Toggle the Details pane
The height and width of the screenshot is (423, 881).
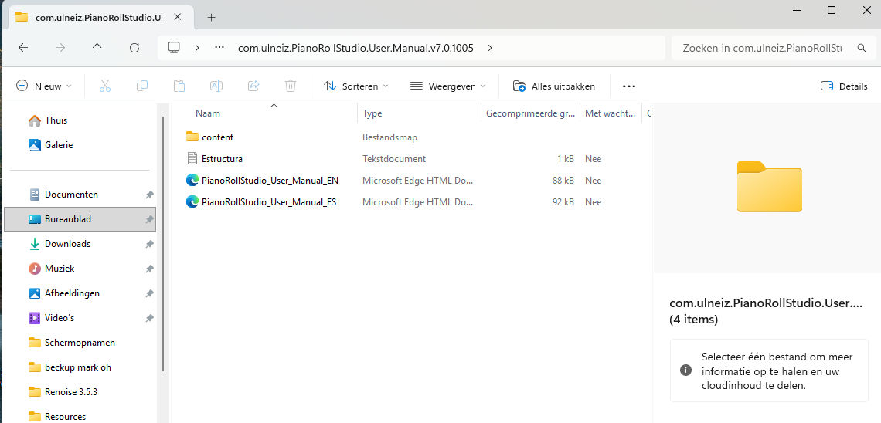click(x=844, y=86)
